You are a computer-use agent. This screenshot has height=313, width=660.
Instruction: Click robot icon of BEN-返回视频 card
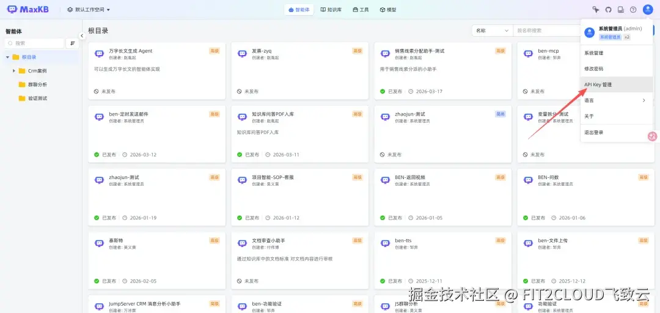[385, 180]
